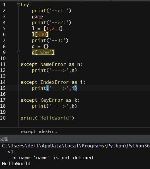Click console output 'HelloWorld'

click(x=16, y=164)
